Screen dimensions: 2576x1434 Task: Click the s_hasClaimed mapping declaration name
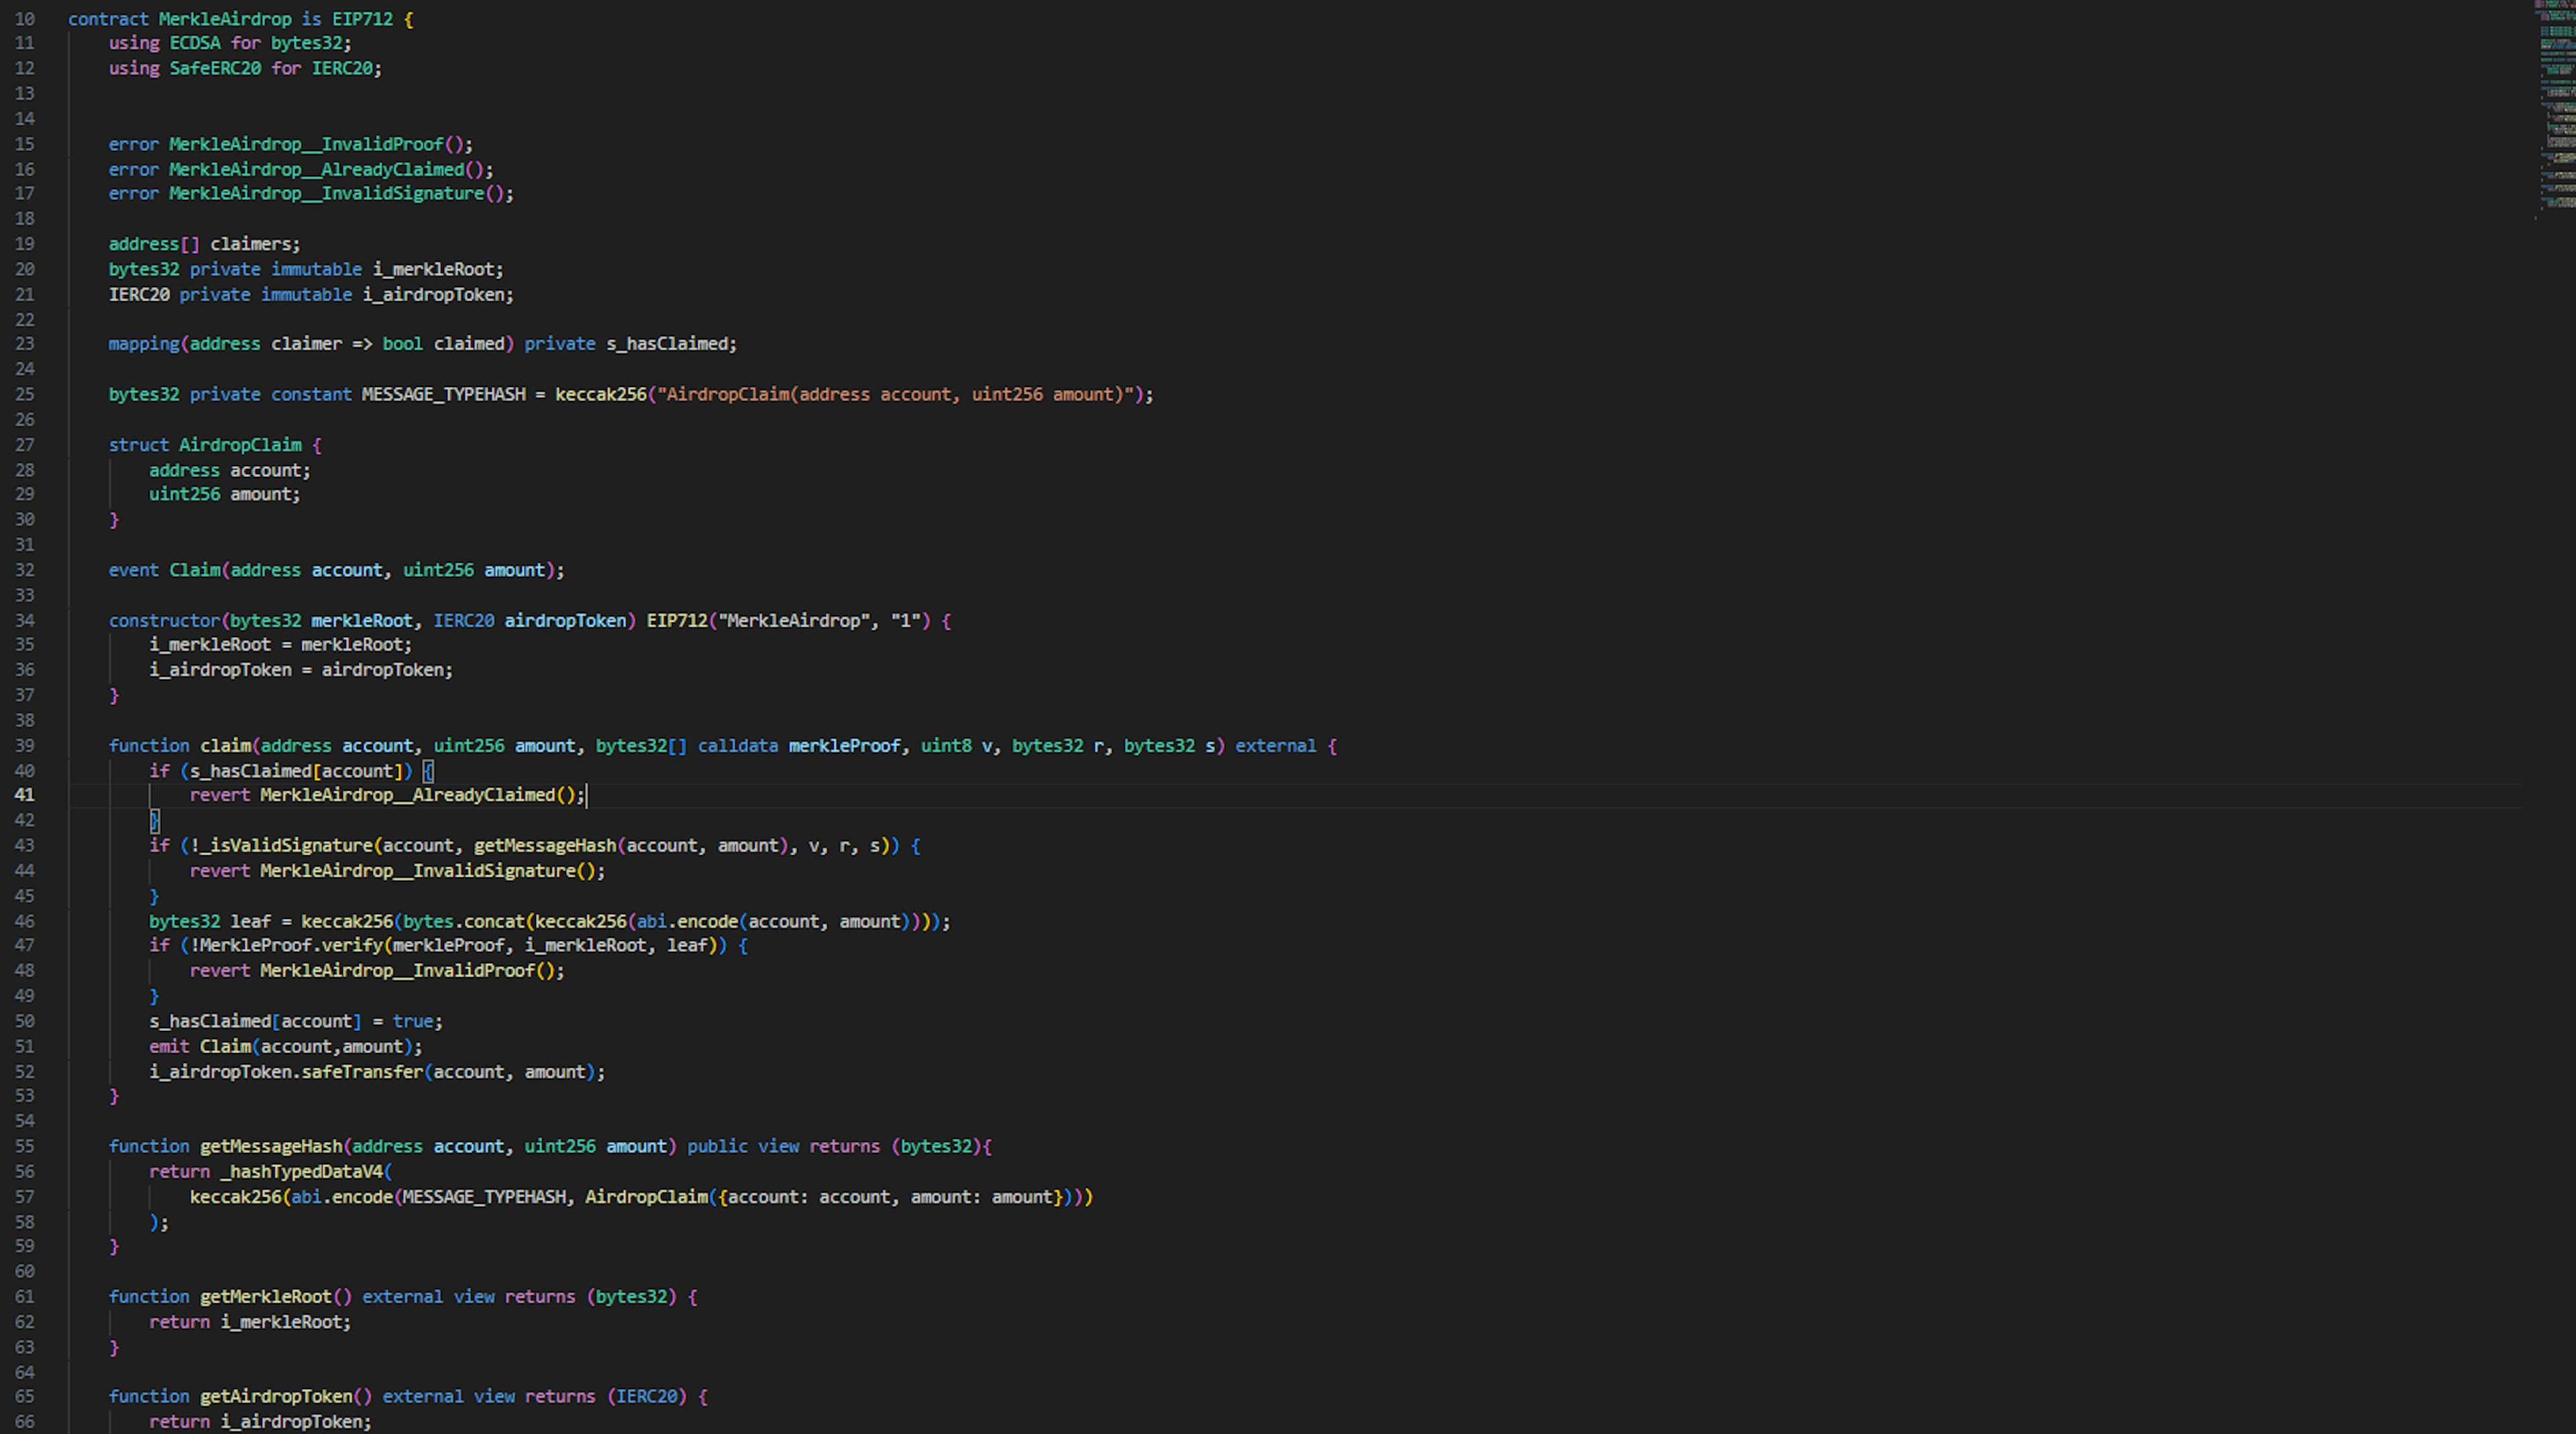667,344
